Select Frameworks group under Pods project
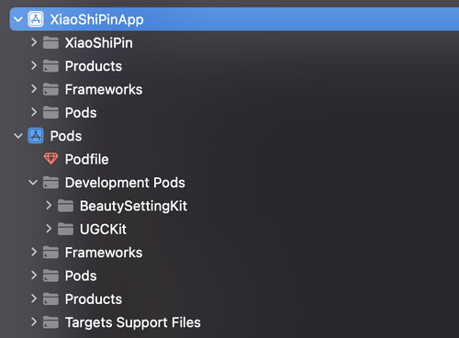Image resolution: width=459 pixels, height=338 pixels. [104, 253]
